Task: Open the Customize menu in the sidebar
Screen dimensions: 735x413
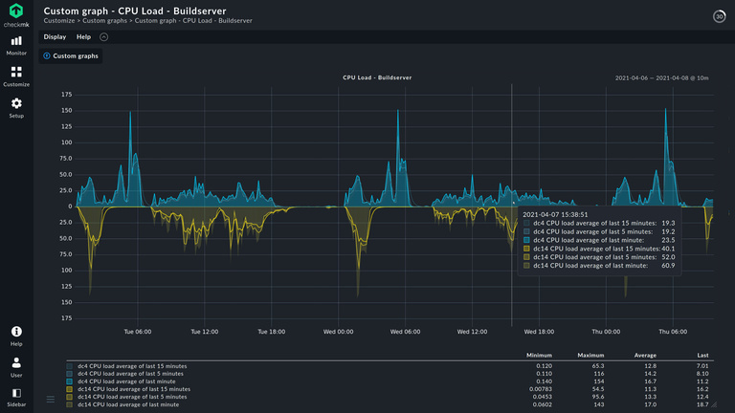Action: (x=16, y=76)
